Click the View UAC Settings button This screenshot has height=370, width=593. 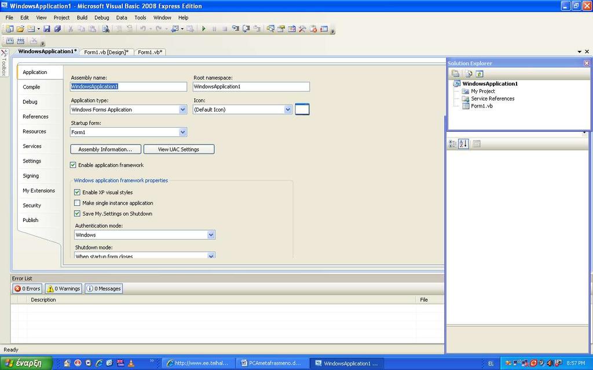[179, 149]
